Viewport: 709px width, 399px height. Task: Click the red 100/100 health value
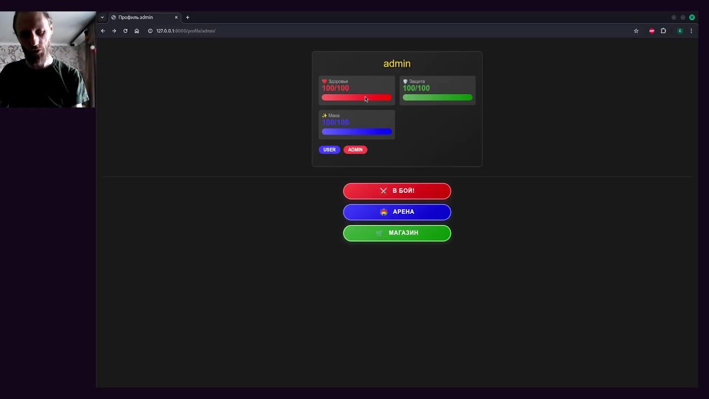click(336, 88)
